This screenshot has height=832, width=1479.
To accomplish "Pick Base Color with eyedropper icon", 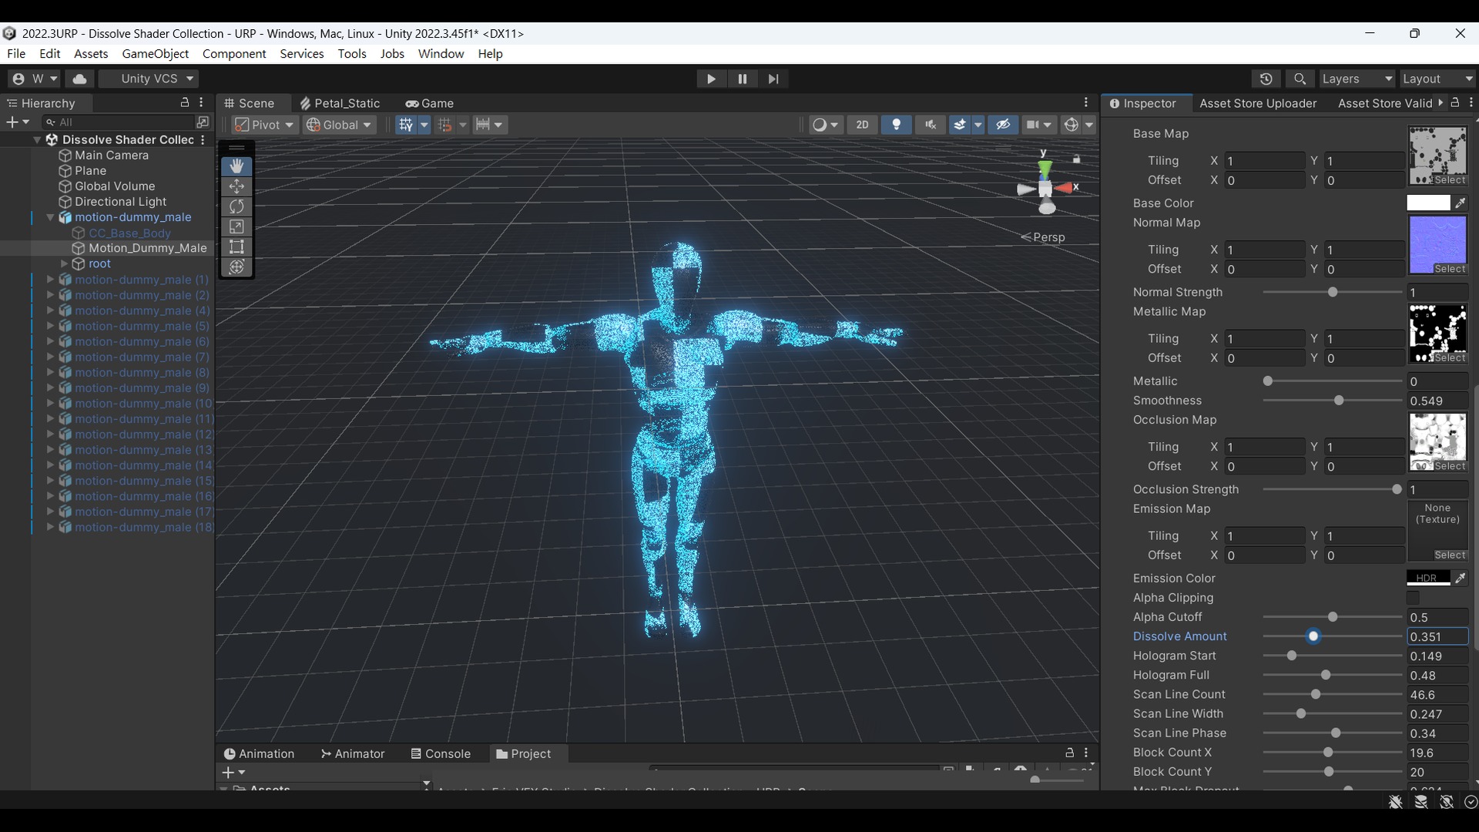I will click(x=1461, y=203).
